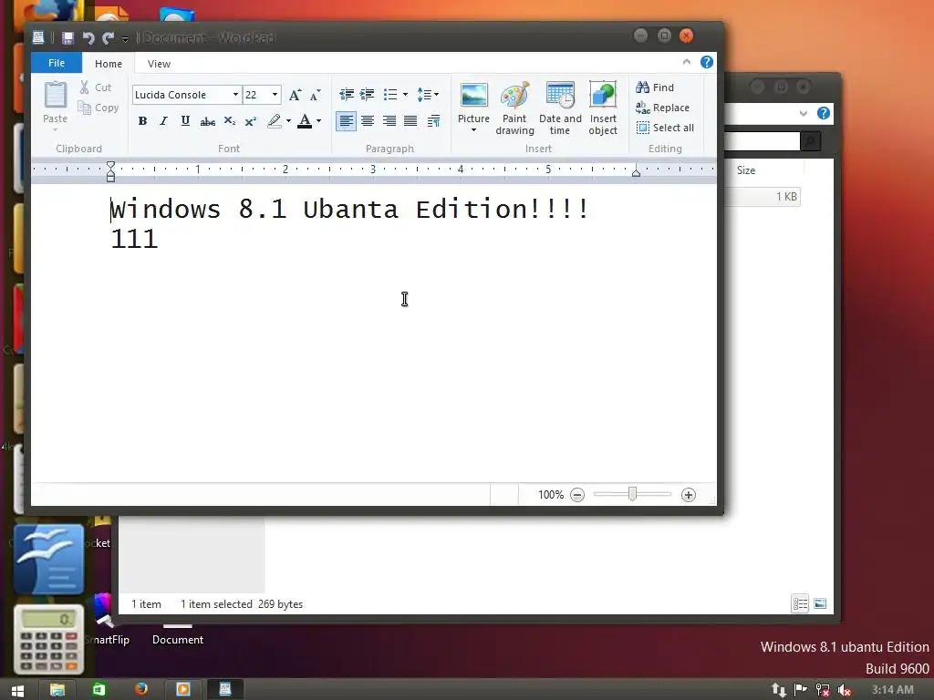Save the document from quick access toolbar
This screenshot has width=934, height=700.
tap(67, 38)
